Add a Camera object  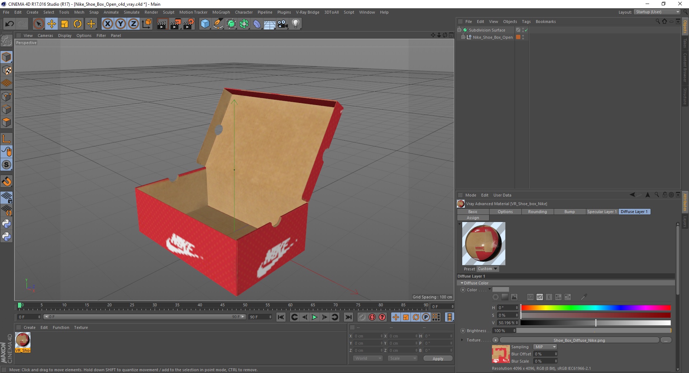pyautogui.click(x=283, y=24)
